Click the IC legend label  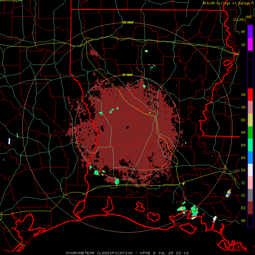[243, 183]
